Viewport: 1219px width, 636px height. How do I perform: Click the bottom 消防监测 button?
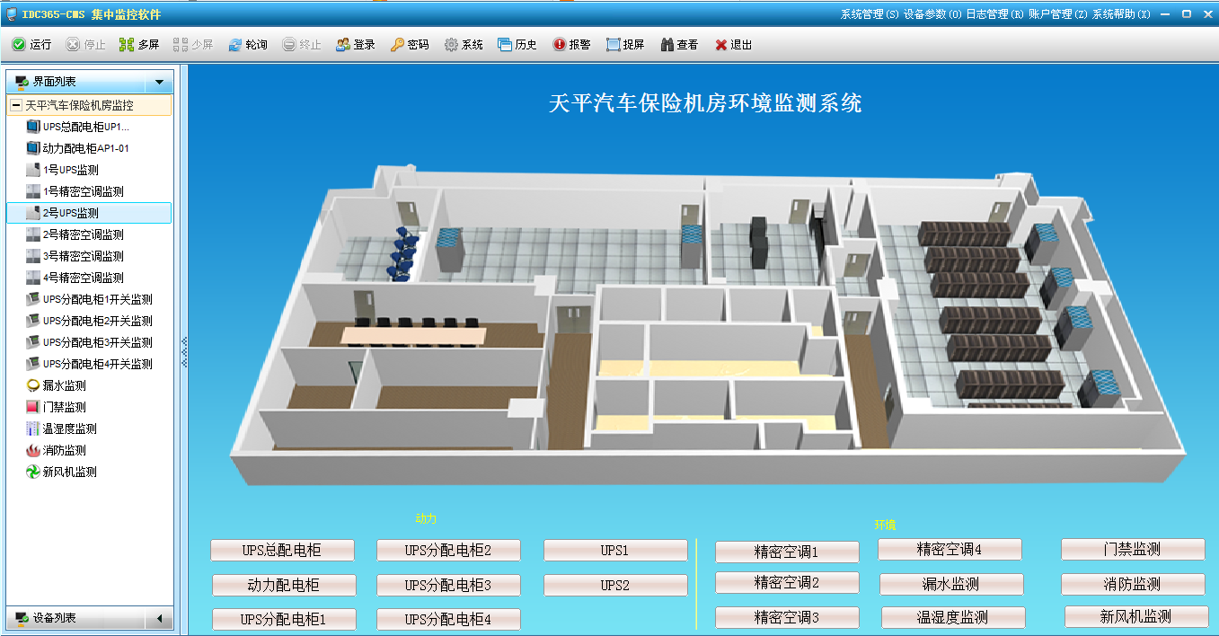[1133, 584]
